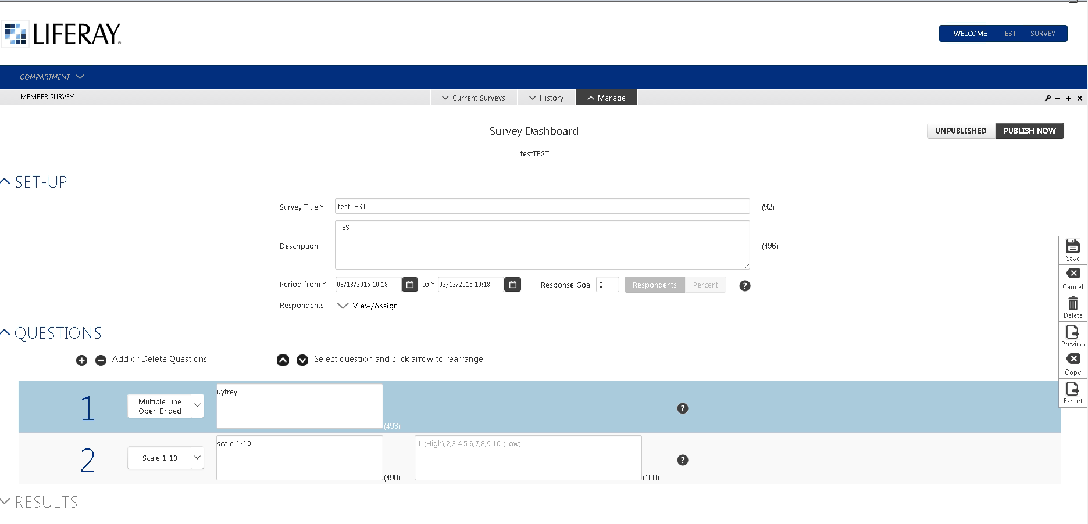Click help icon beside Response Goal
The height and width of the screenshot is (524, 1088).
[745, 286]
